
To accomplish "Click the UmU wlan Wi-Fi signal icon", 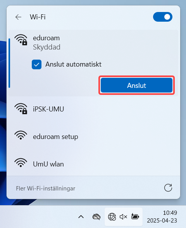I will pyautogui.click(x=21, y=163).
